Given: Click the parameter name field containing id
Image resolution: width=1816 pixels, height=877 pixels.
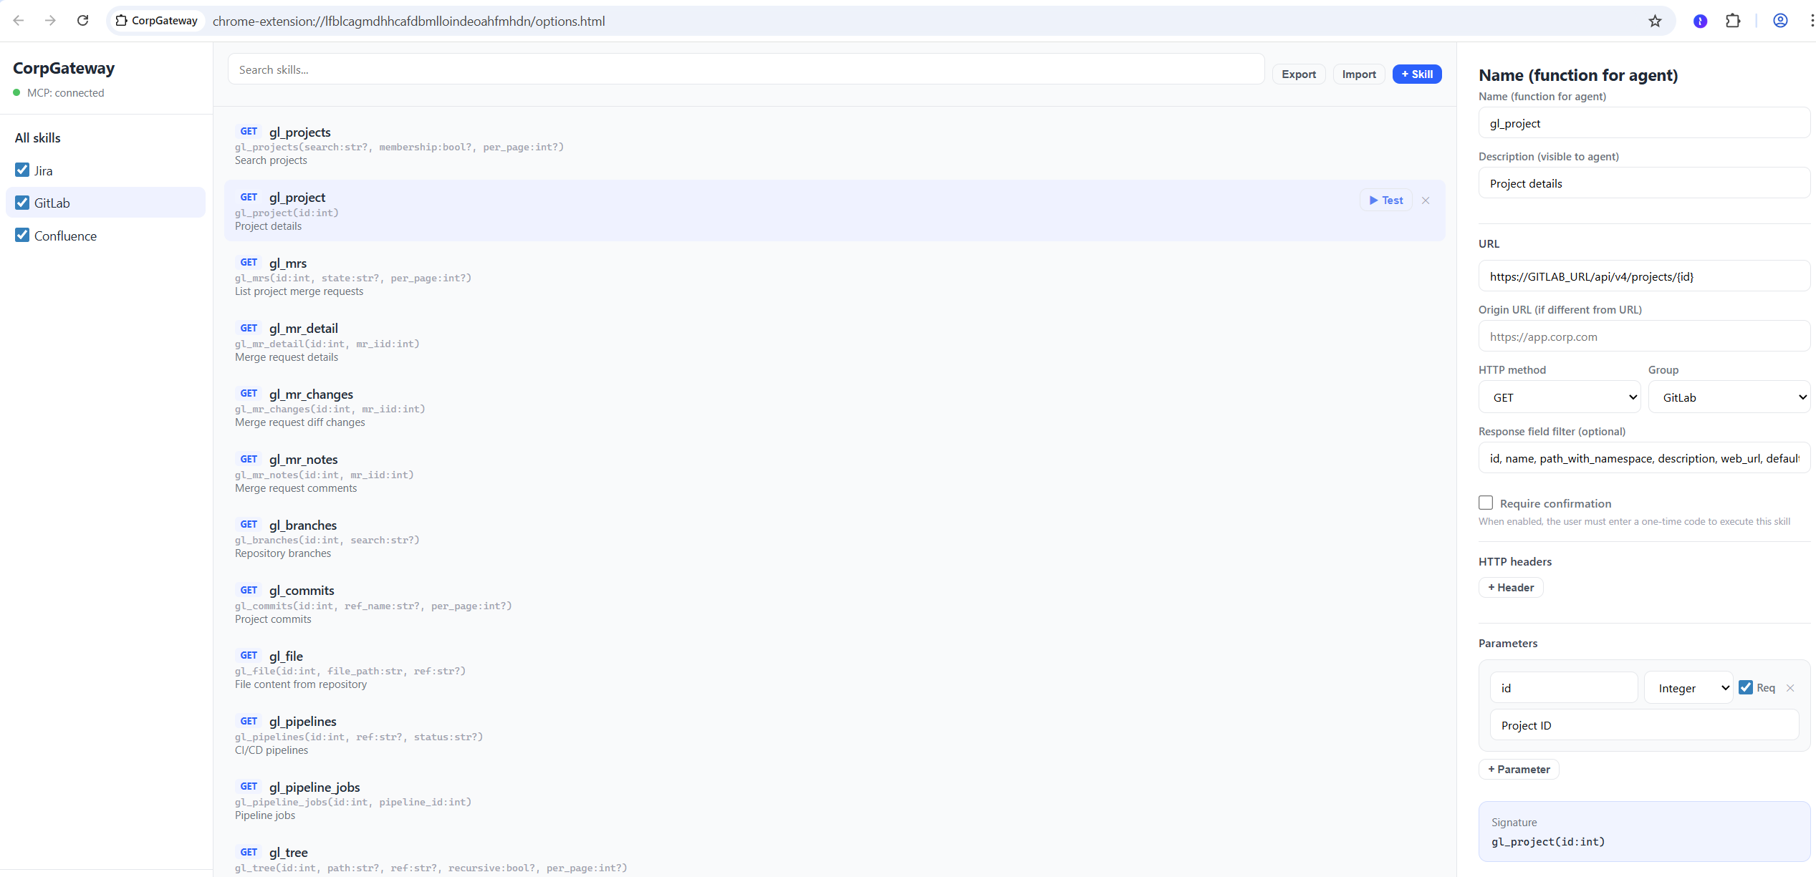Looking at the screenshot, I should tap(1564, 688).
